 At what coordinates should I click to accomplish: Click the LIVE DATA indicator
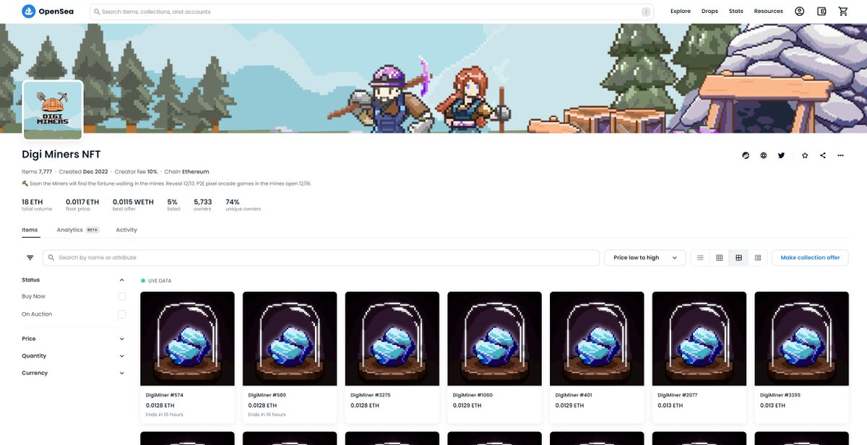click(x=156, y=280)
